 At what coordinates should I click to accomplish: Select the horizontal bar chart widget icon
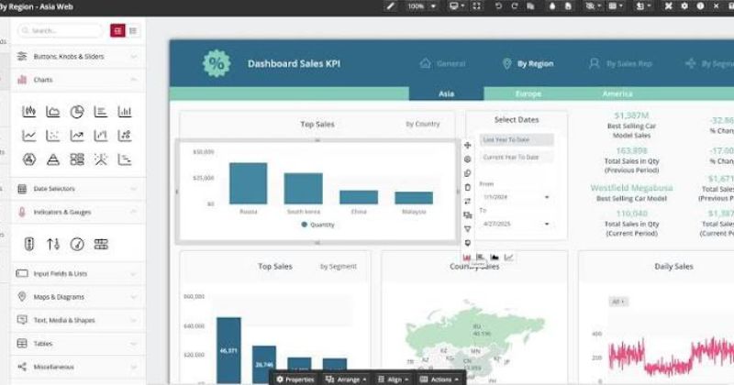point(101,111)
